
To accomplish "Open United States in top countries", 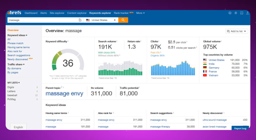I will click(217, 60).
